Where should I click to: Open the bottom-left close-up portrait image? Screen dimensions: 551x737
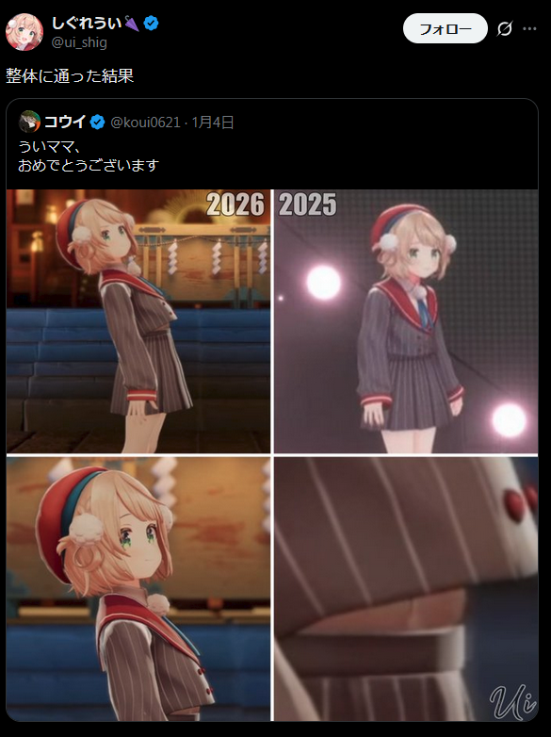(138, 589)
